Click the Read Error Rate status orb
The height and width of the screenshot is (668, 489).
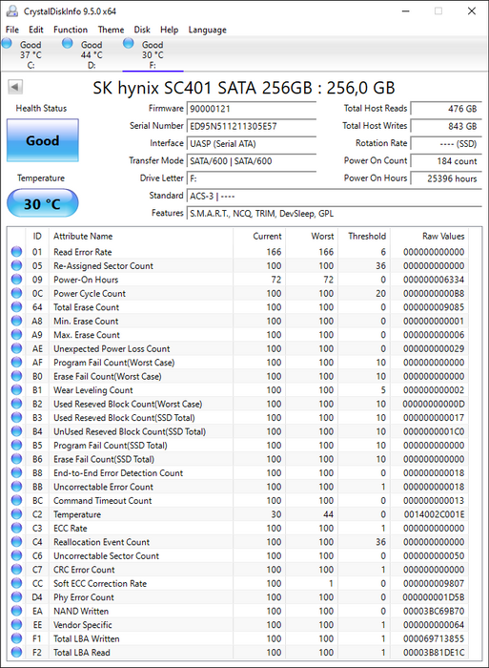(16, 252)
